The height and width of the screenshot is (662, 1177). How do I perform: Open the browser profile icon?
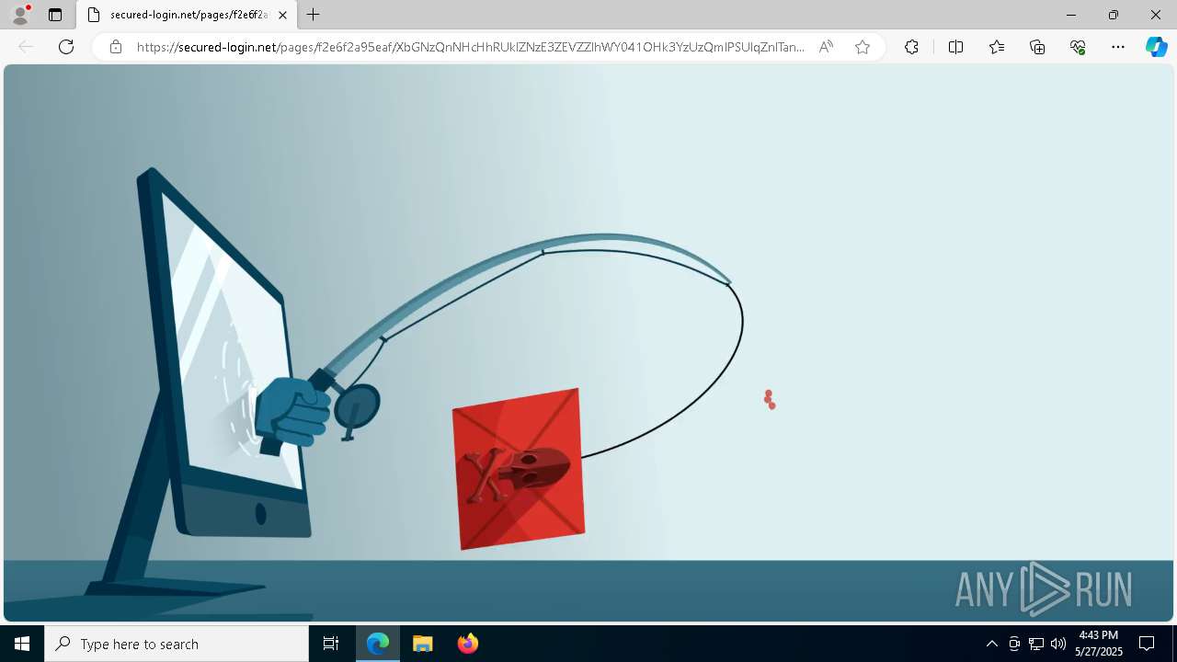(x=20, y=15)
